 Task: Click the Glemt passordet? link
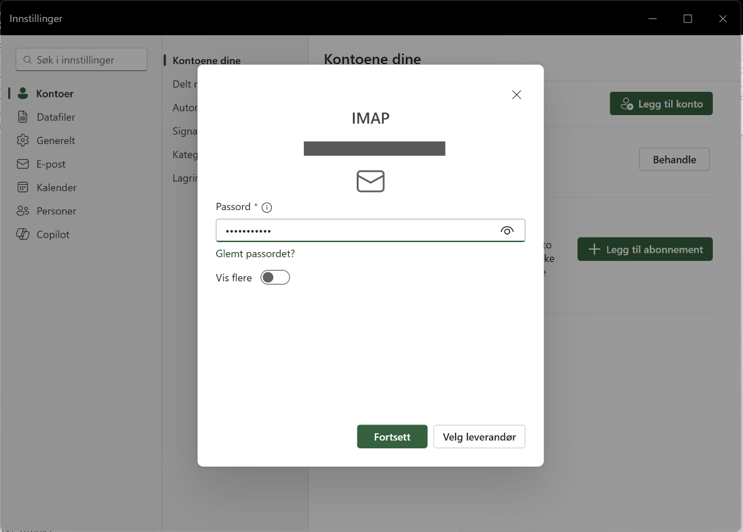tap(255, 254)
